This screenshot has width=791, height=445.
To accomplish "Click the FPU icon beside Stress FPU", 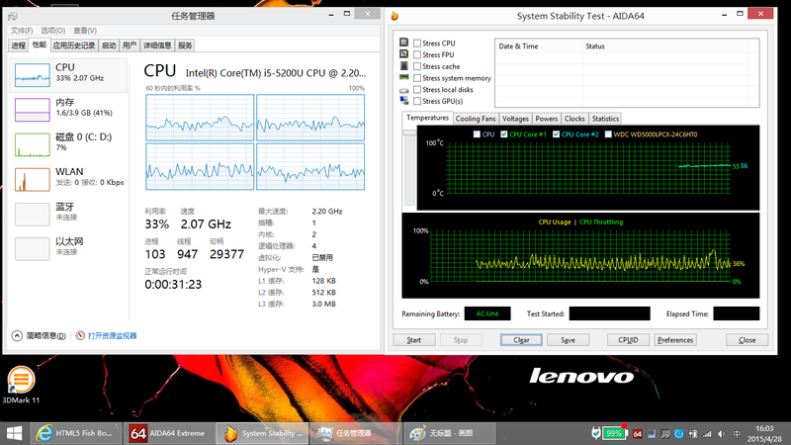I will 404,54.
